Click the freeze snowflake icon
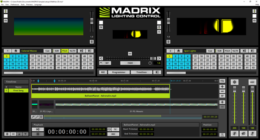 (x=234, y=82)
